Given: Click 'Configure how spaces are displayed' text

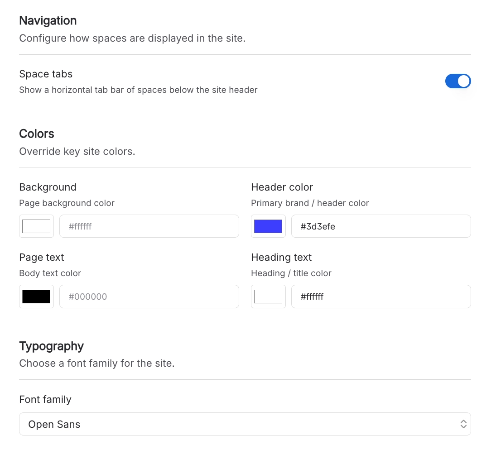Looking at the screenshot, I should (132, 38).
